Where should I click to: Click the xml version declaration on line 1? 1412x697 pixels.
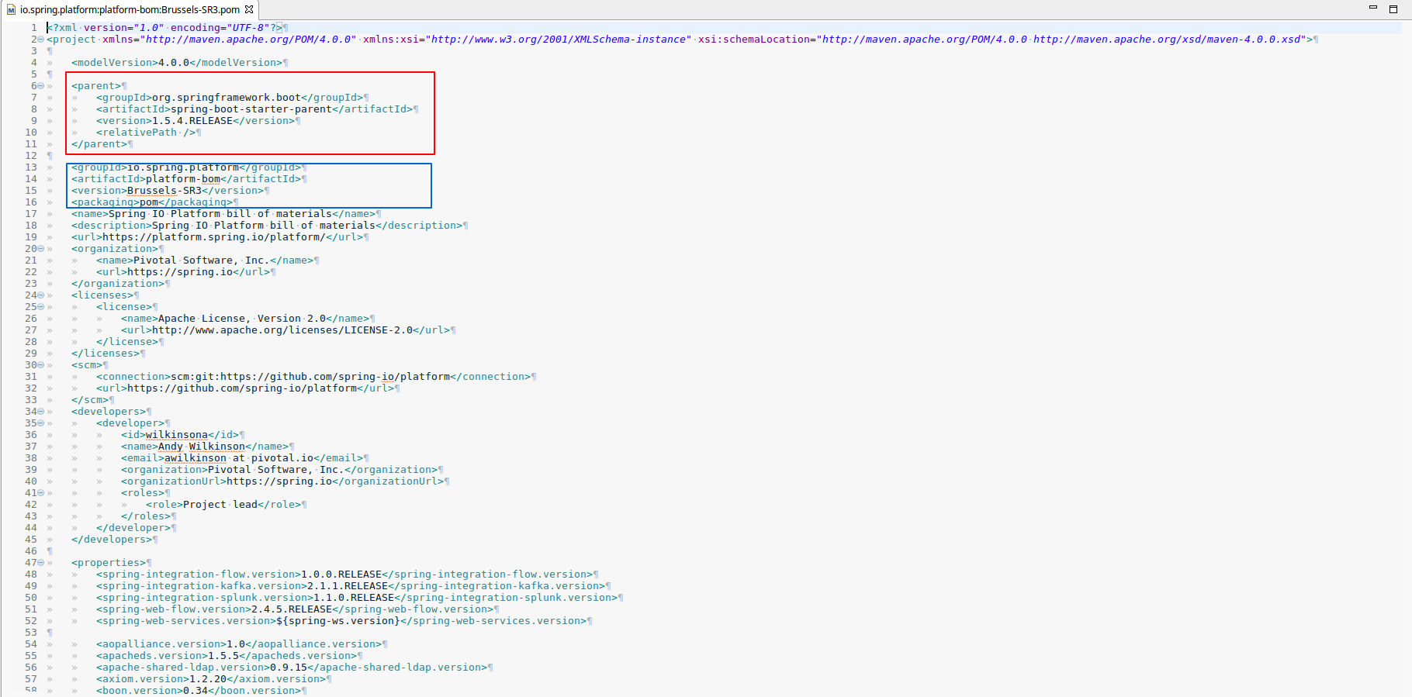click(164, 28)
